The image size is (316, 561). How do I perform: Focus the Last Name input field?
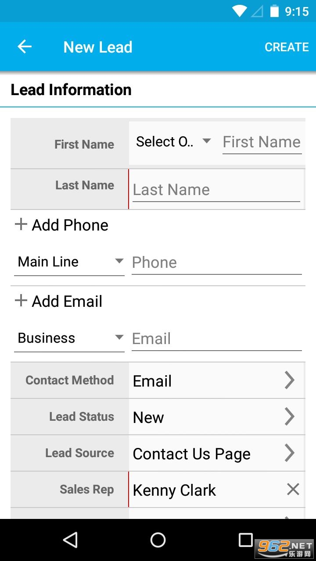pyautogui.click(x=216, y=190)
